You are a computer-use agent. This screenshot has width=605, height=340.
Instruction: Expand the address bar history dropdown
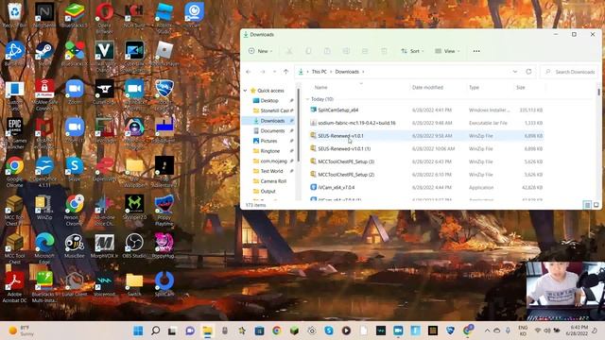pyautogui.click(x=514, y=72)
